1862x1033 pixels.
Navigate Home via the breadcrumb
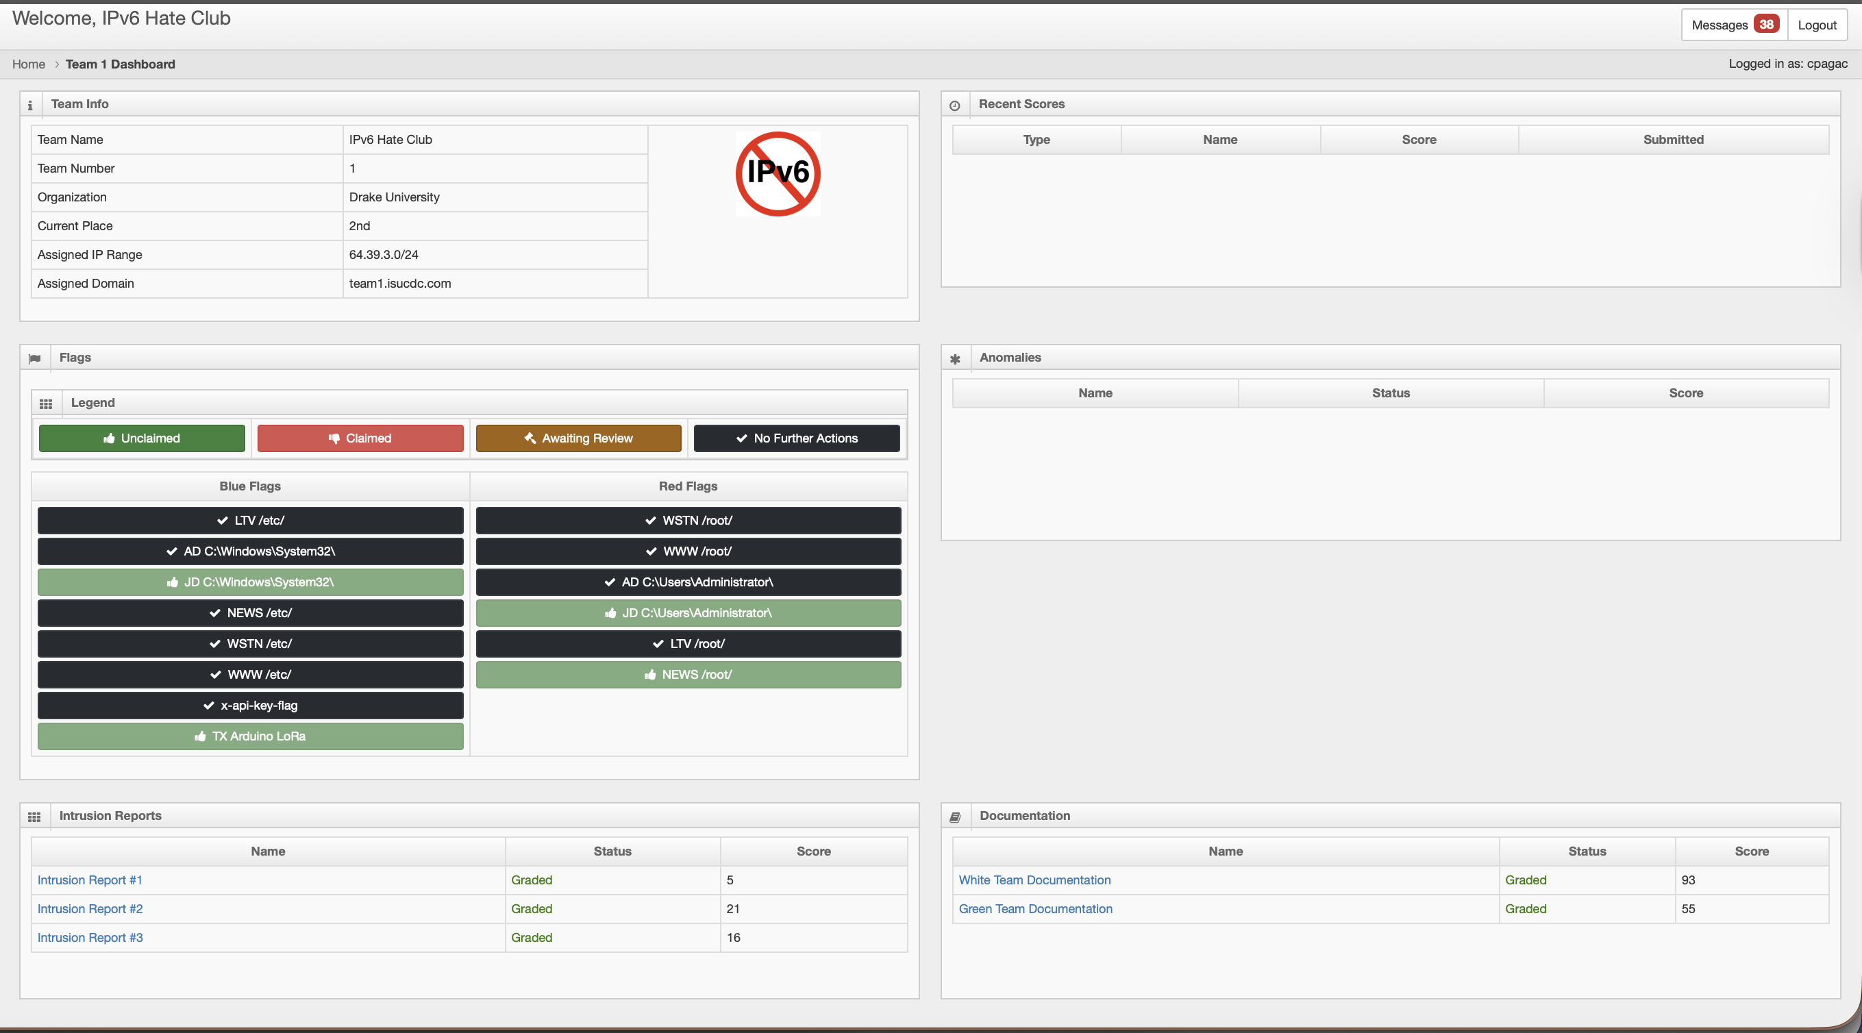[28, 64]
